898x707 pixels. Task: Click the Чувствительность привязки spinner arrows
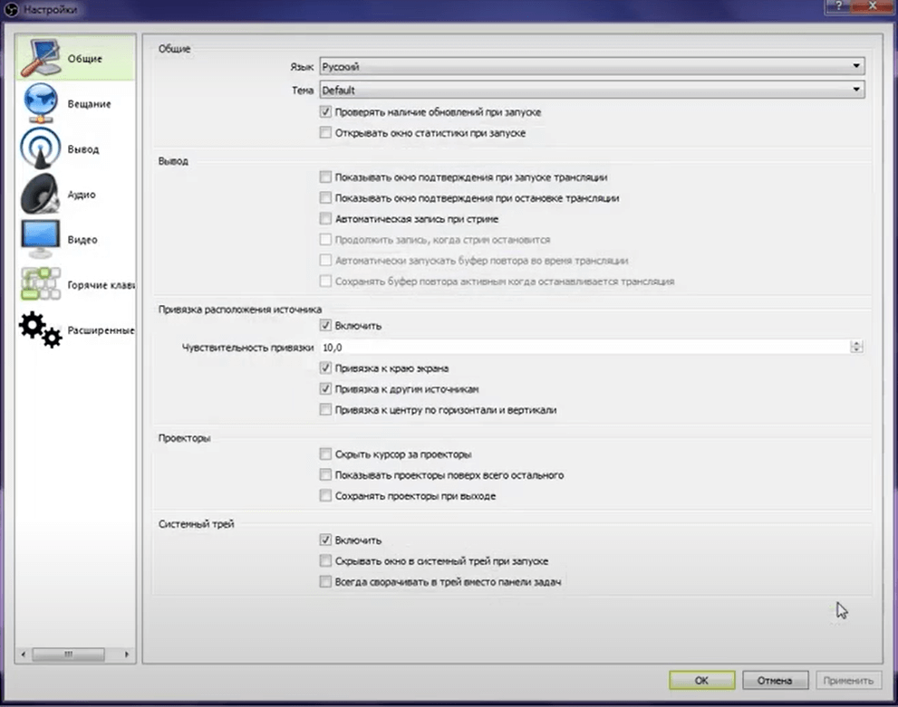856,347
